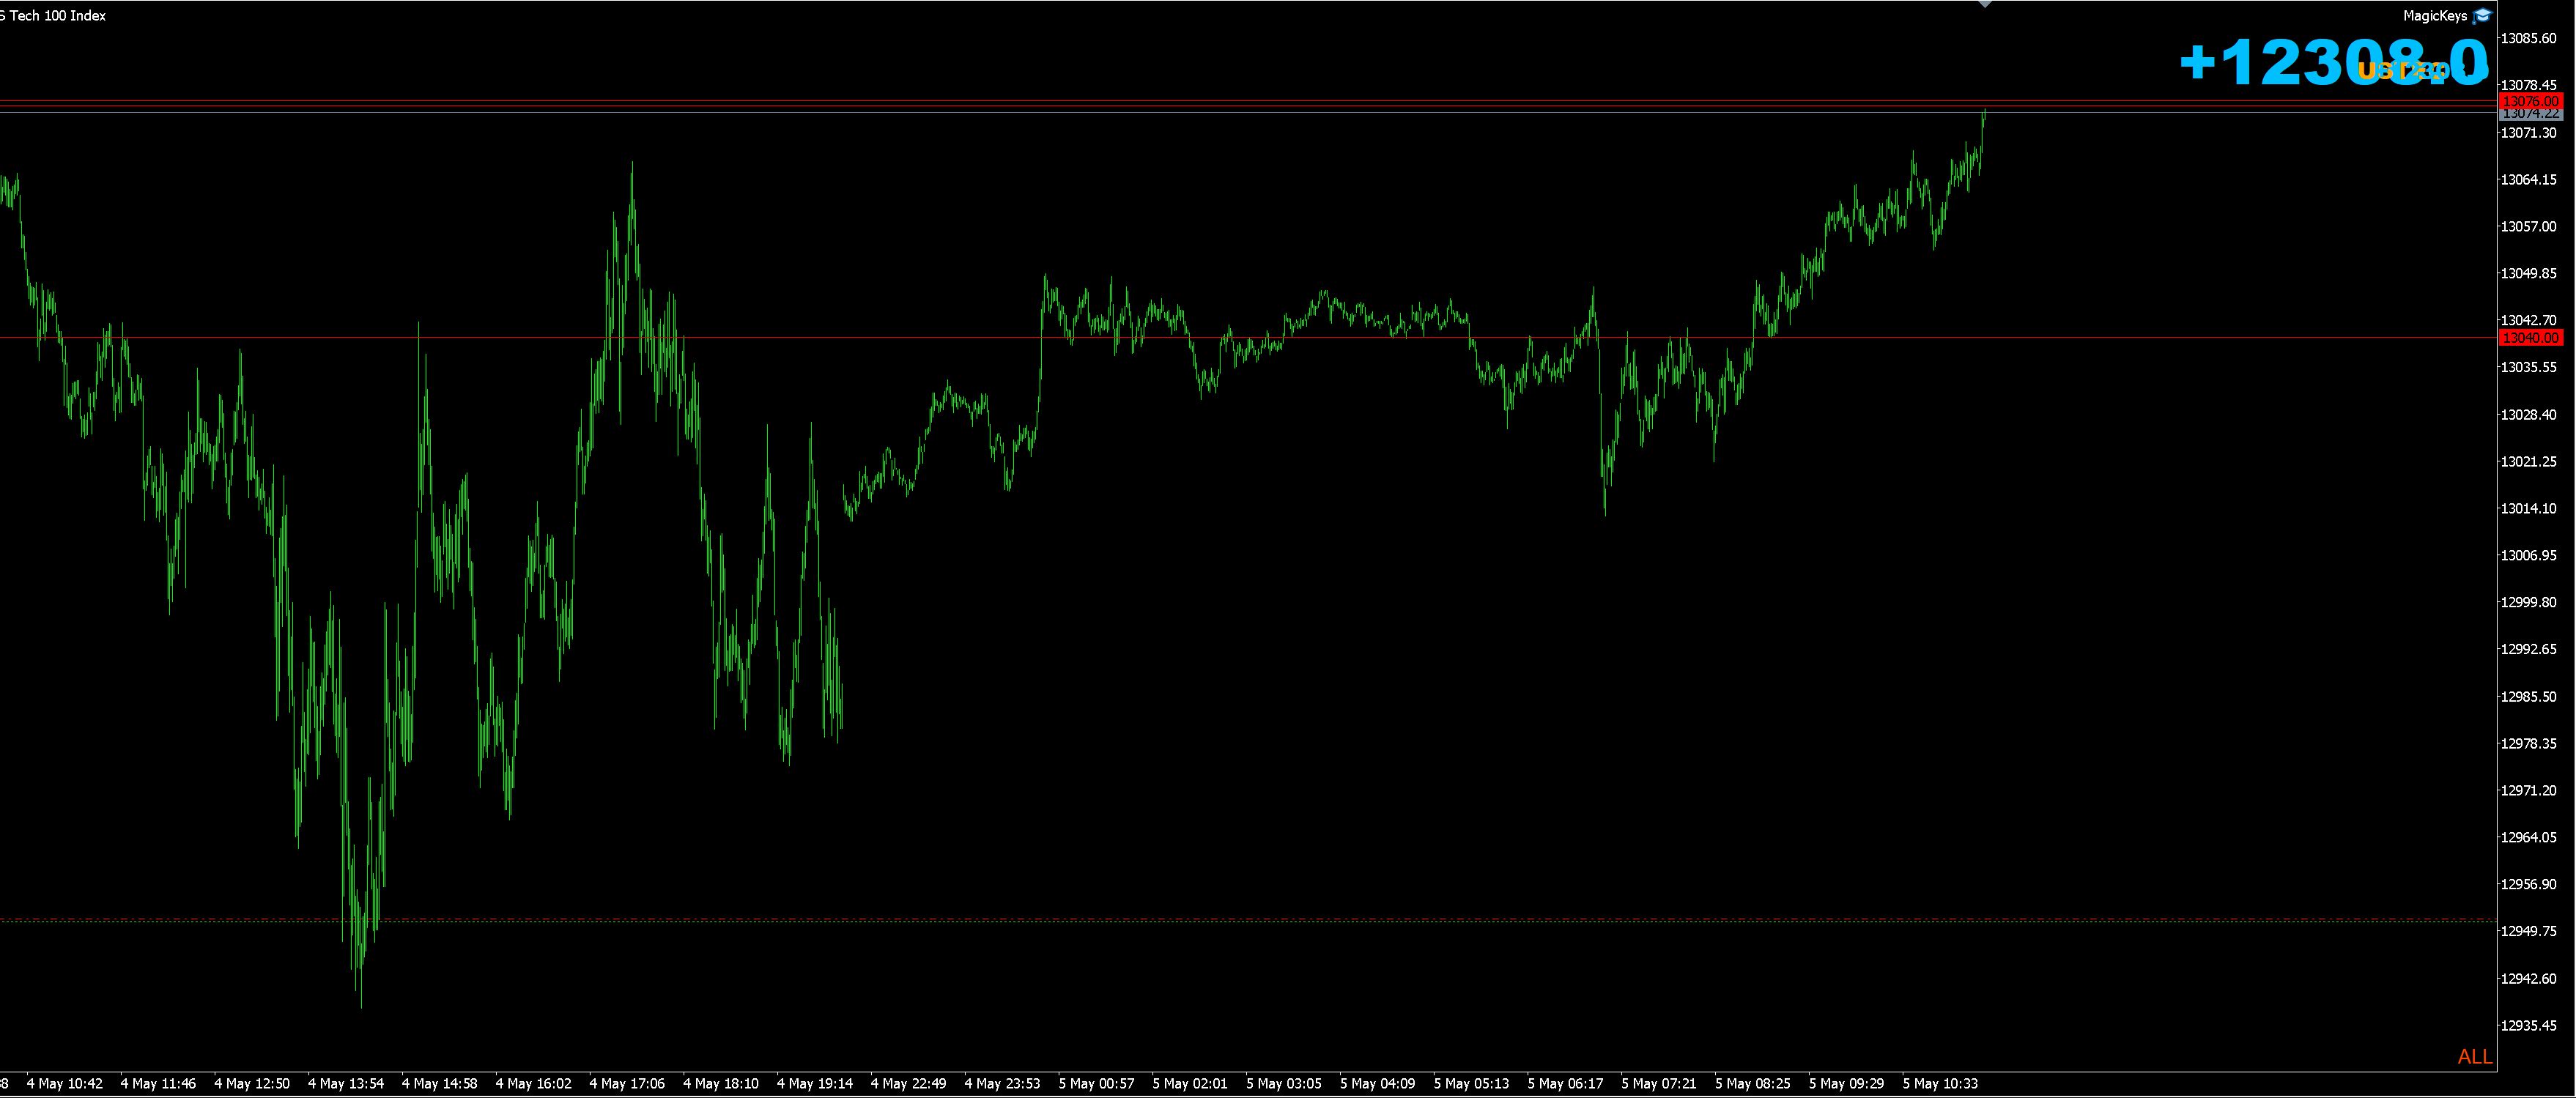The width and height of the screenshot is (2576, 1098).
Task: Click the 4 May 22:49 time label
Action: point(908,1084)
